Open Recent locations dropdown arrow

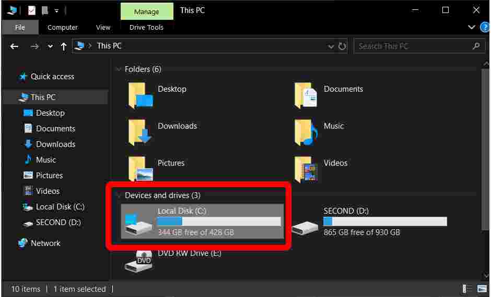(50, 46)
